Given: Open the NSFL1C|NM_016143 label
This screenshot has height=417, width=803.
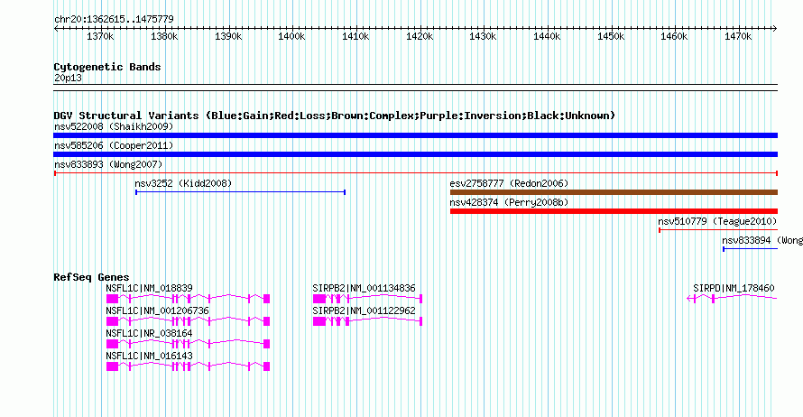Looking at the screenshot, I should [149, 356].
